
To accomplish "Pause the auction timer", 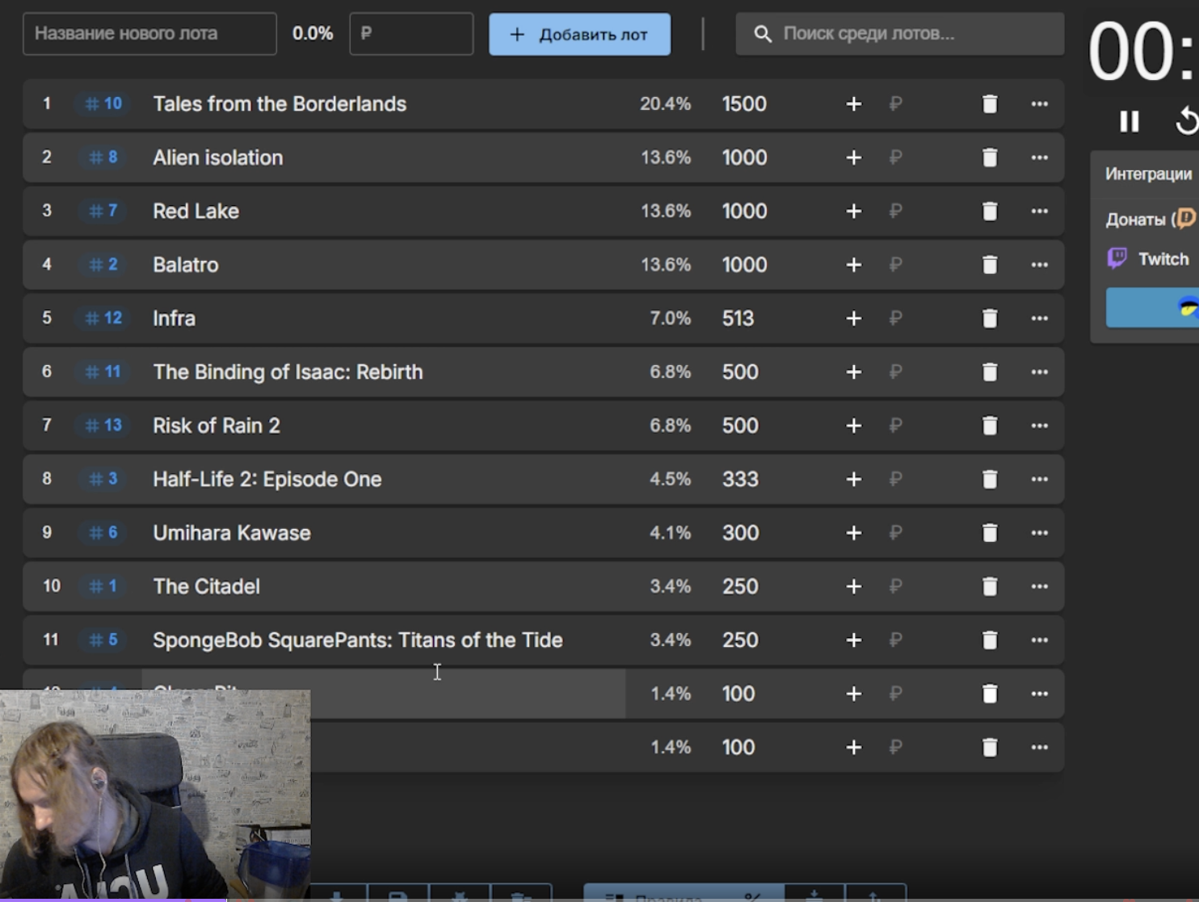I will (x=1130, y=121).
